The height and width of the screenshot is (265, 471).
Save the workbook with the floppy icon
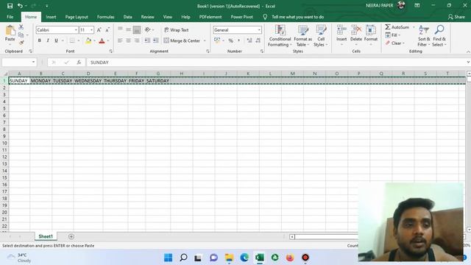coord(10,6)
